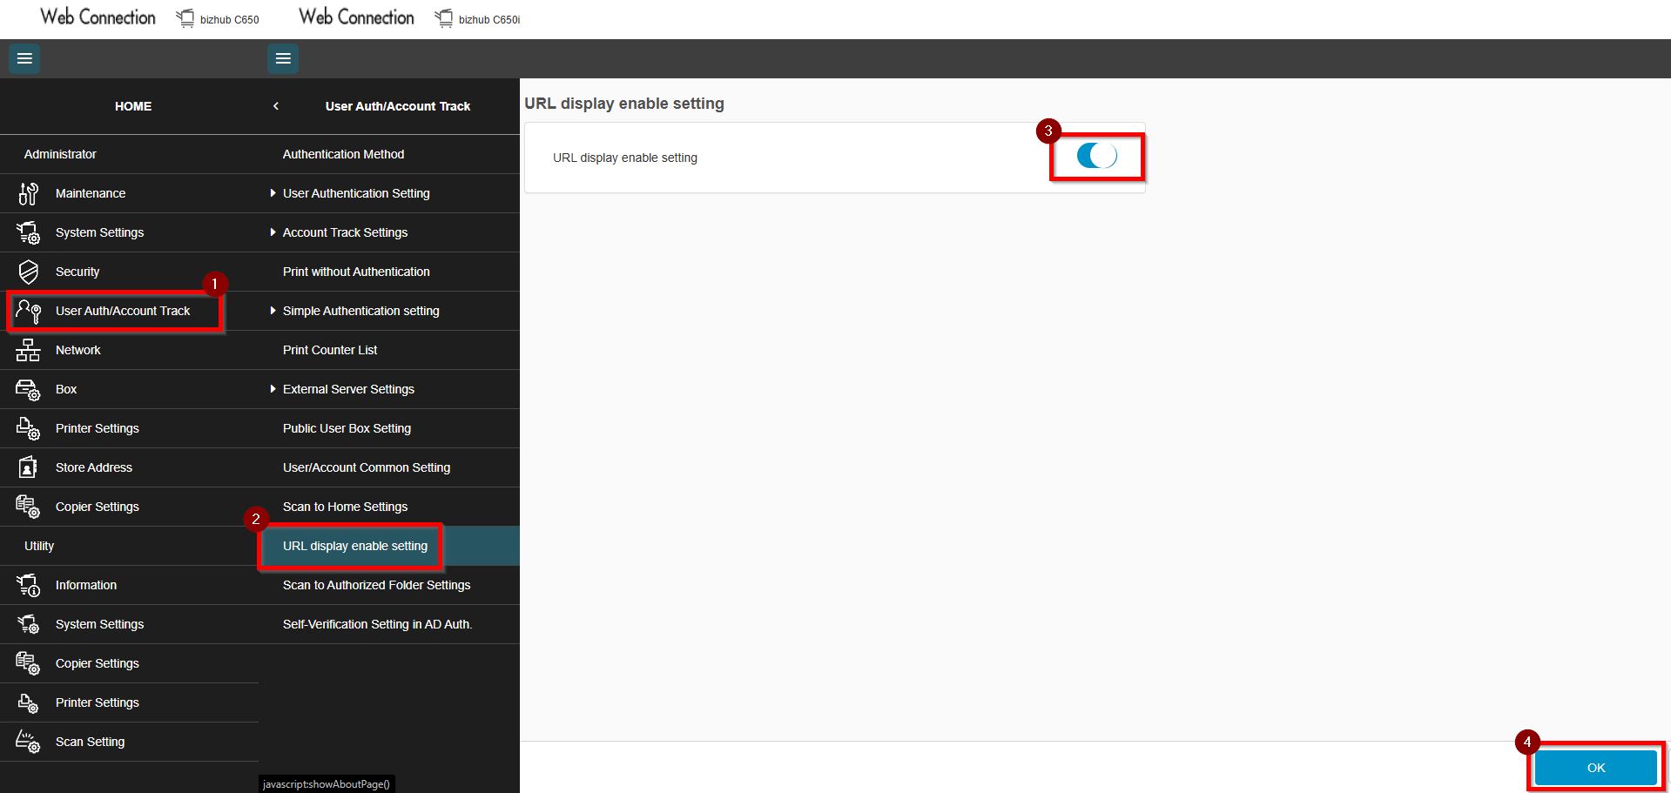Image resolution: width=1671 pixels, height=793 pixels.
Task: Go to HOME in the sidebar
Action: coord(133,106)
